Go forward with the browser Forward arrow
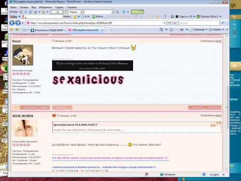This screenshot has height=181, width=241. 18,23
